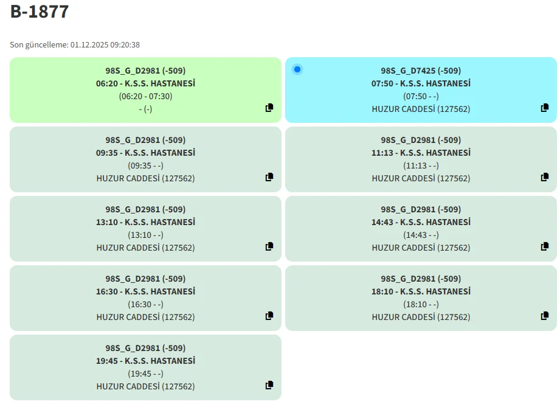
Task: Copy the 19:45 last trip details
Action: (269, 386)
